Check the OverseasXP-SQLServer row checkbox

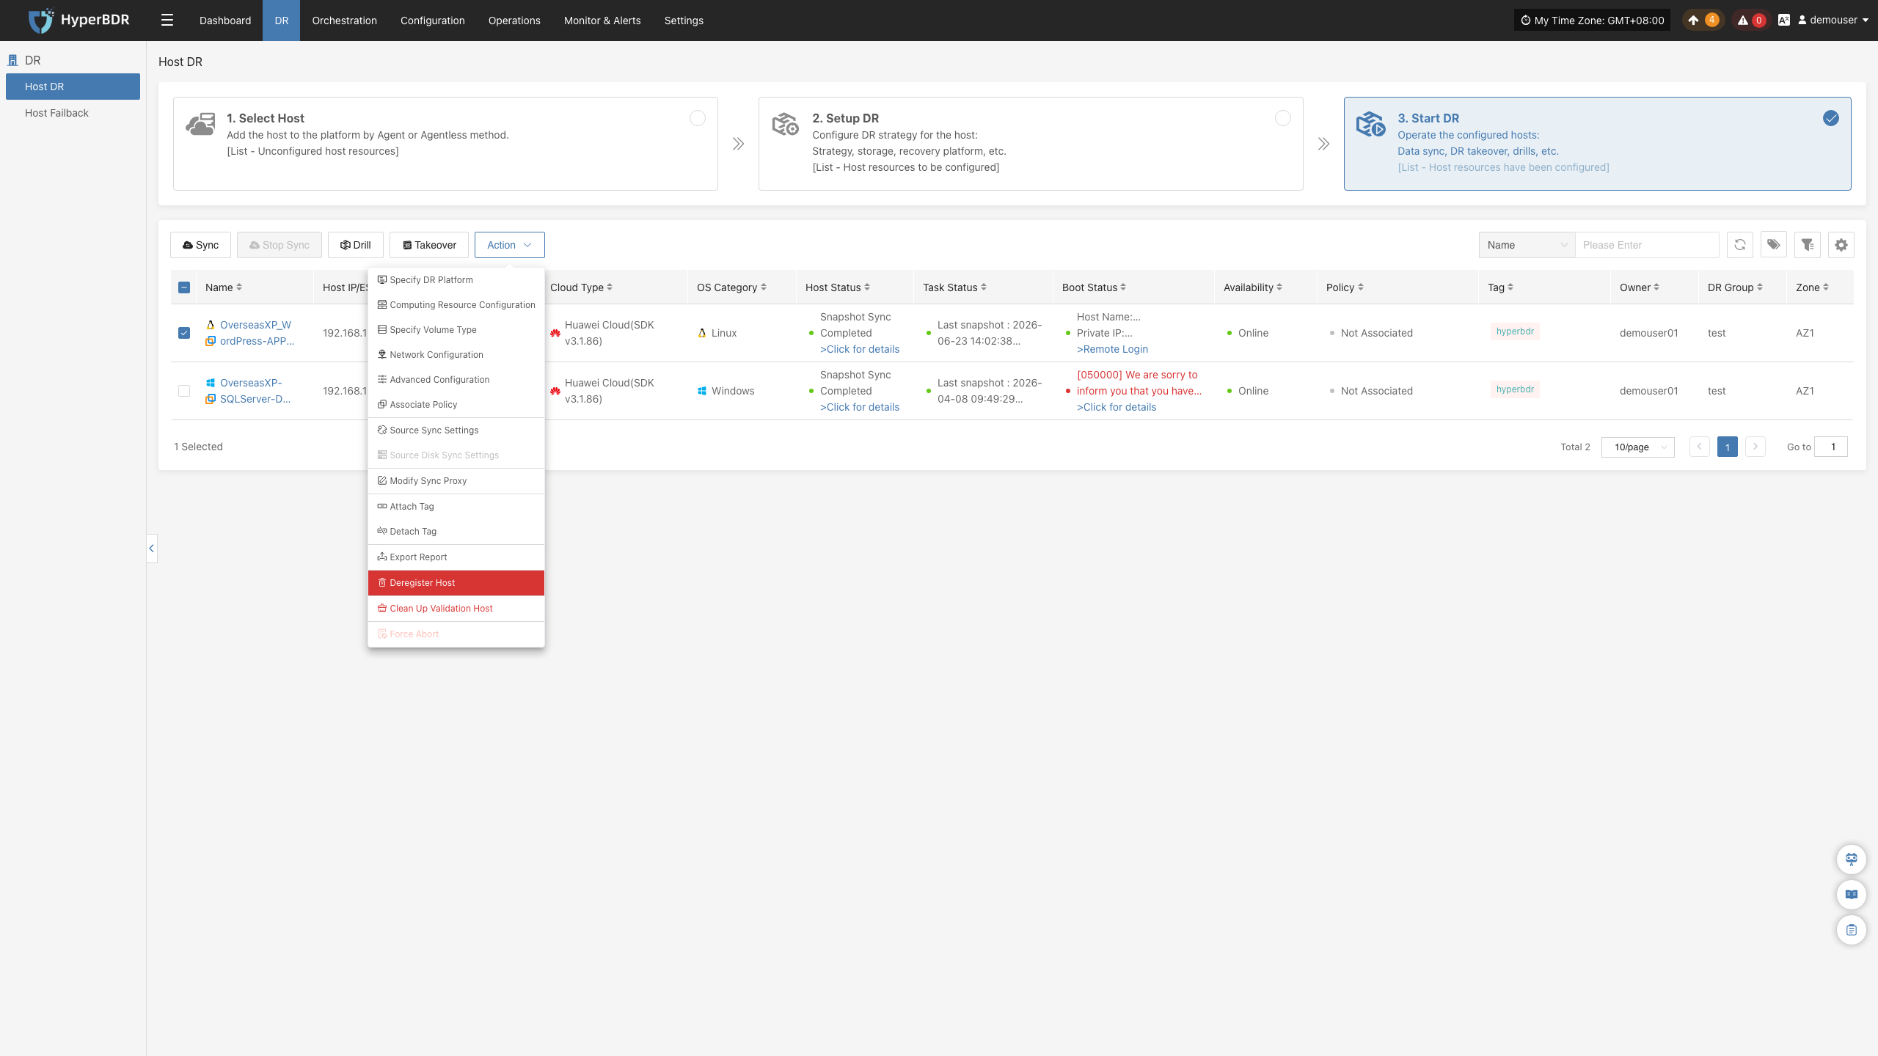(x=184, y=391)
